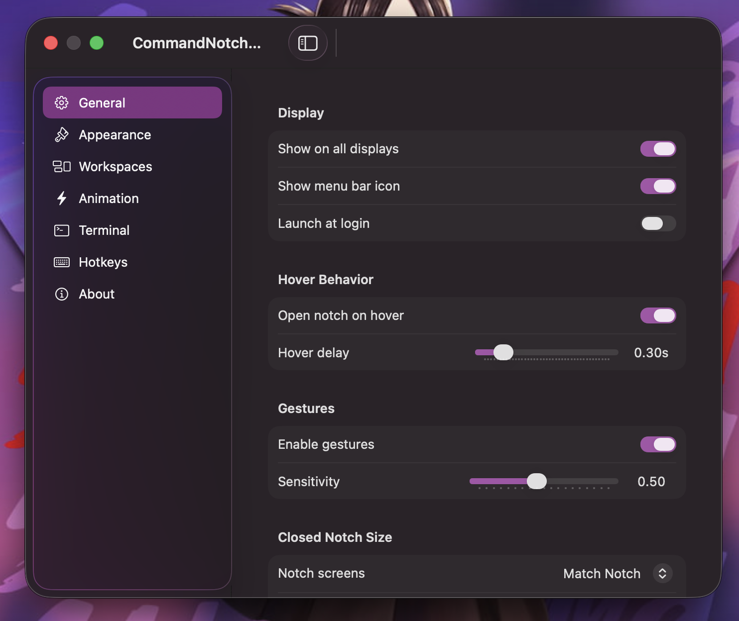Click the Terminal prompt icon
The width and height of the screenshot is (739, 621).
[x=61, y=230]
